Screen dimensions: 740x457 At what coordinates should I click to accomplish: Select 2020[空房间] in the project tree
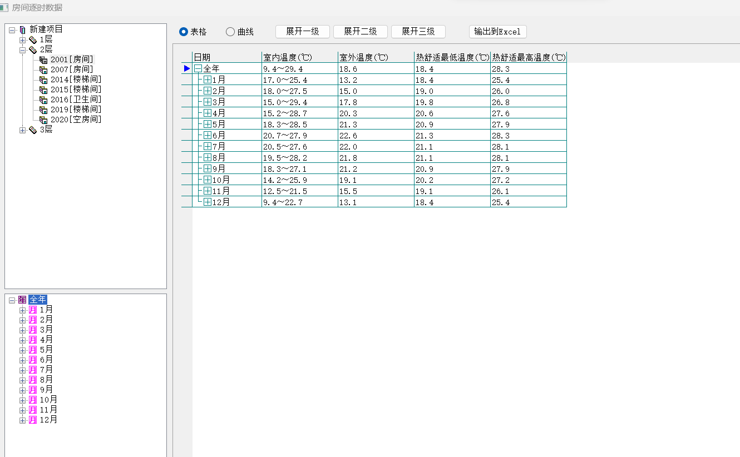coord(76,120)
